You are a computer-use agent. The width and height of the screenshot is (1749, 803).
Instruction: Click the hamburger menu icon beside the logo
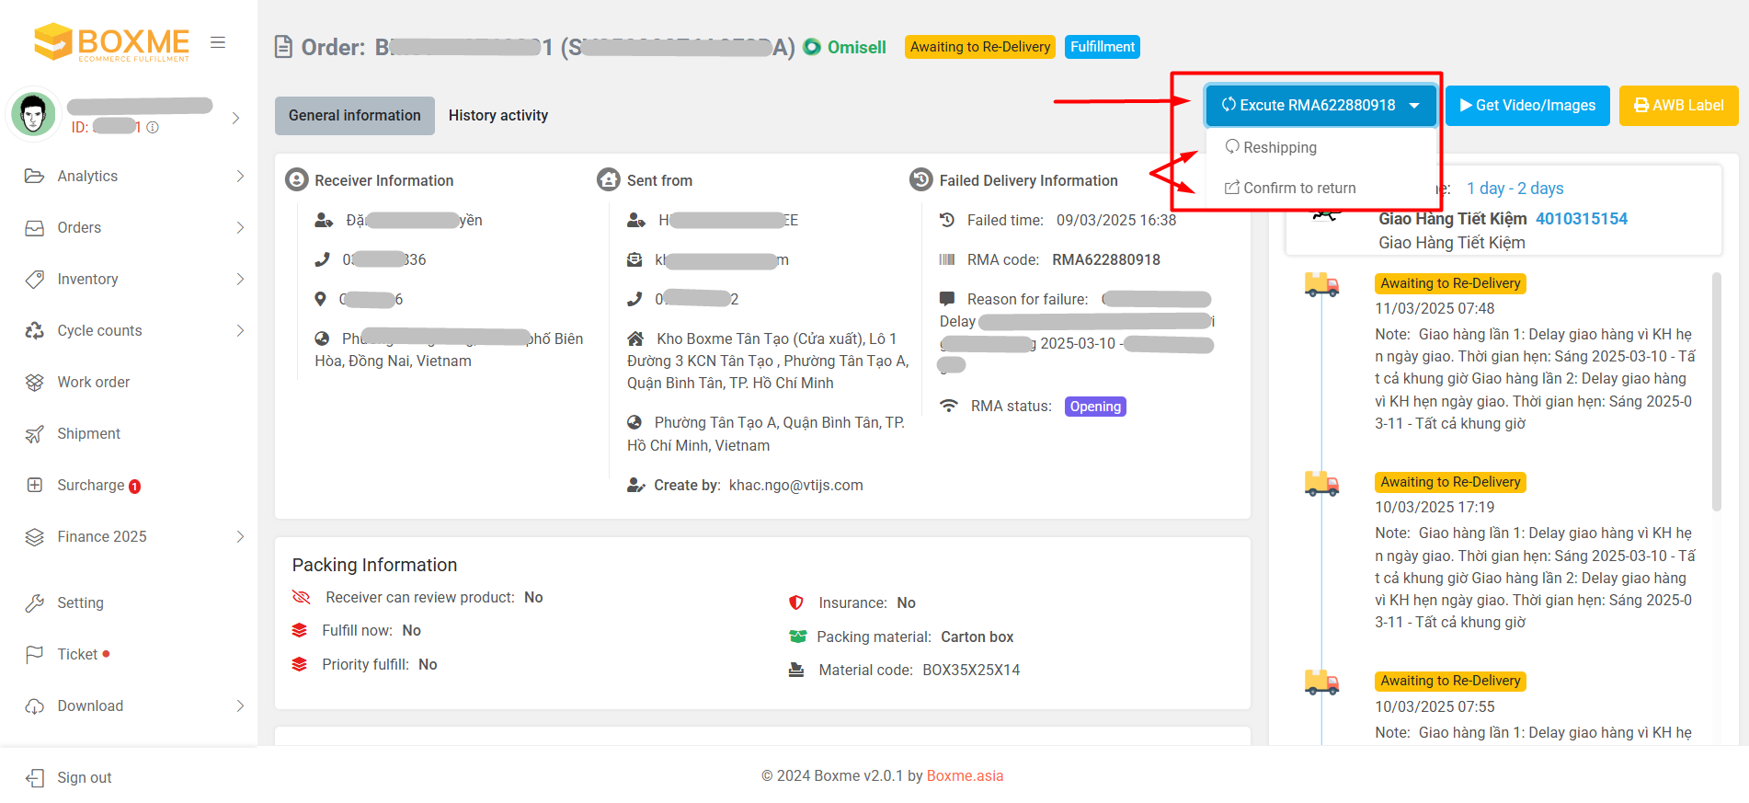click(218, 42)
